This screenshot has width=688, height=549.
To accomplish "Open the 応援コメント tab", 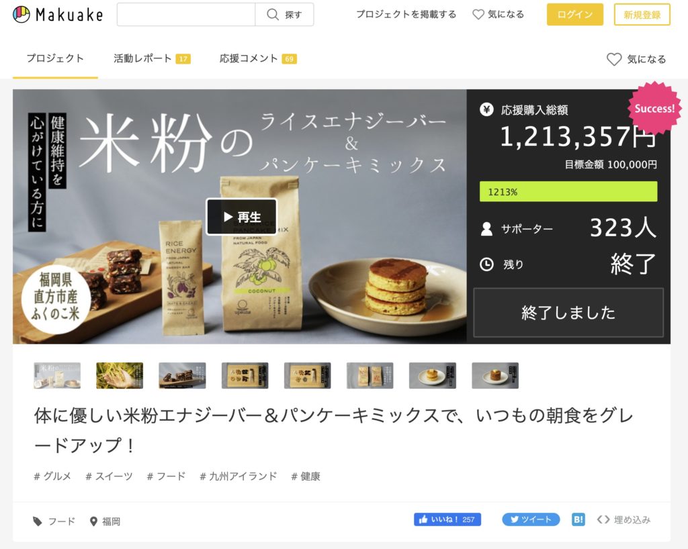I will (258, 58).
